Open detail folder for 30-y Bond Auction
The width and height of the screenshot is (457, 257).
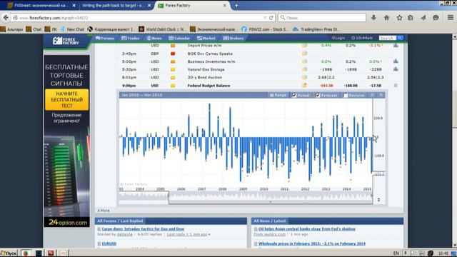(x=304, y=78)
